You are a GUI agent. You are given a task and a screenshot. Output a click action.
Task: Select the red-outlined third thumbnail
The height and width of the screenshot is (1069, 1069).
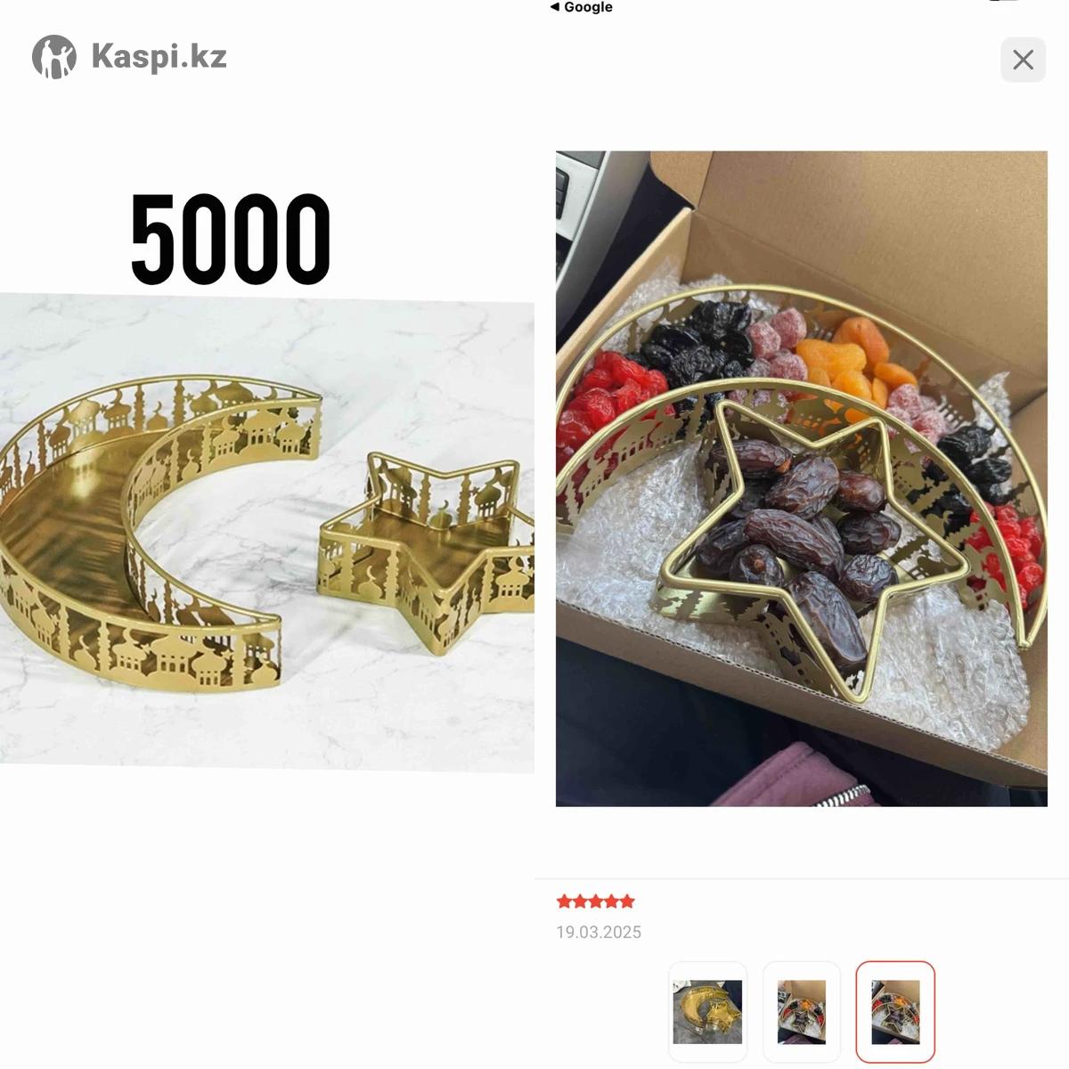pyautogui.click(x=895, y=1012)
